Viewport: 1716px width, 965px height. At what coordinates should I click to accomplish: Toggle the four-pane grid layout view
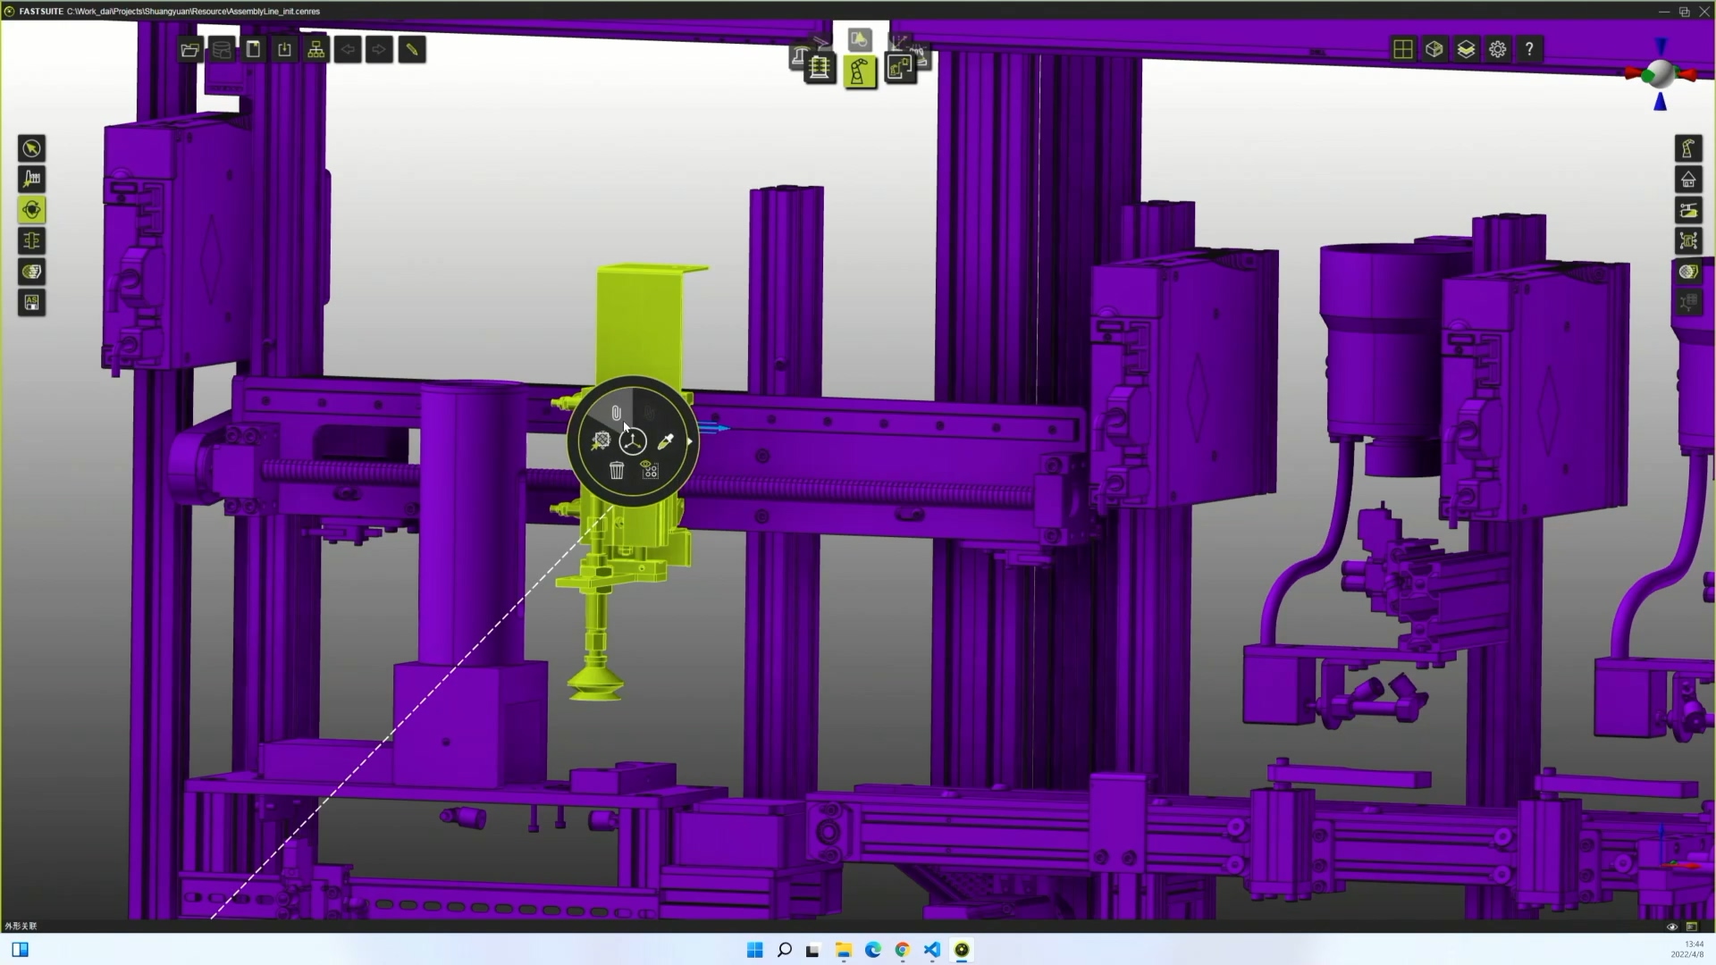pyautogui.click(x=1403, y=50)
